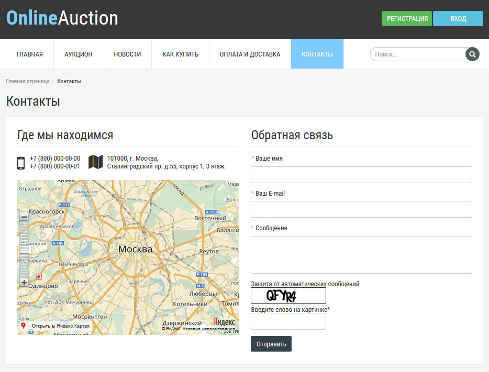Go to the Аукцион section

78,54
